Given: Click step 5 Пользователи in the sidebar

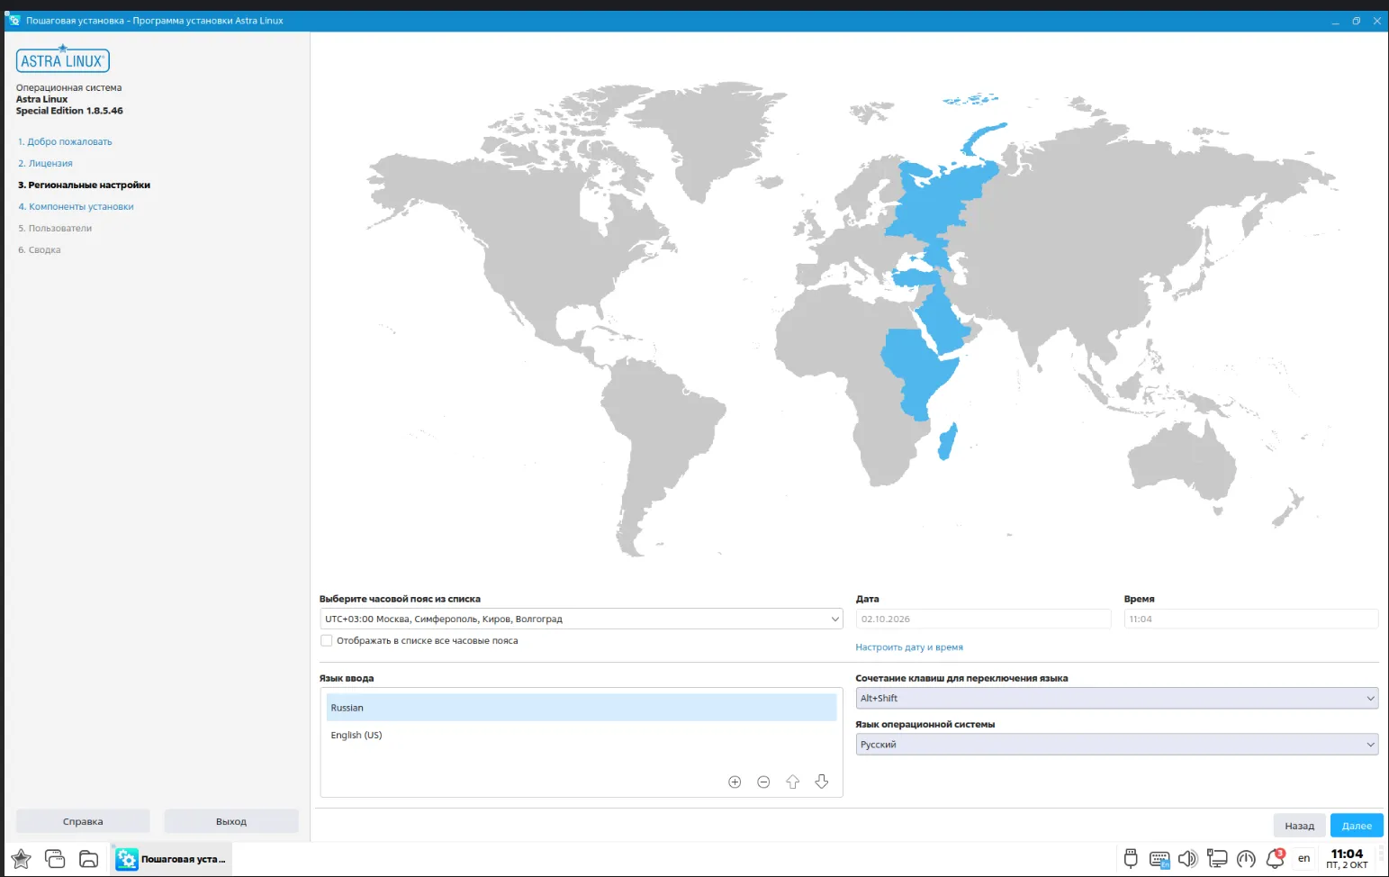Looking at the screenshot, I should (x=55, y=228).
